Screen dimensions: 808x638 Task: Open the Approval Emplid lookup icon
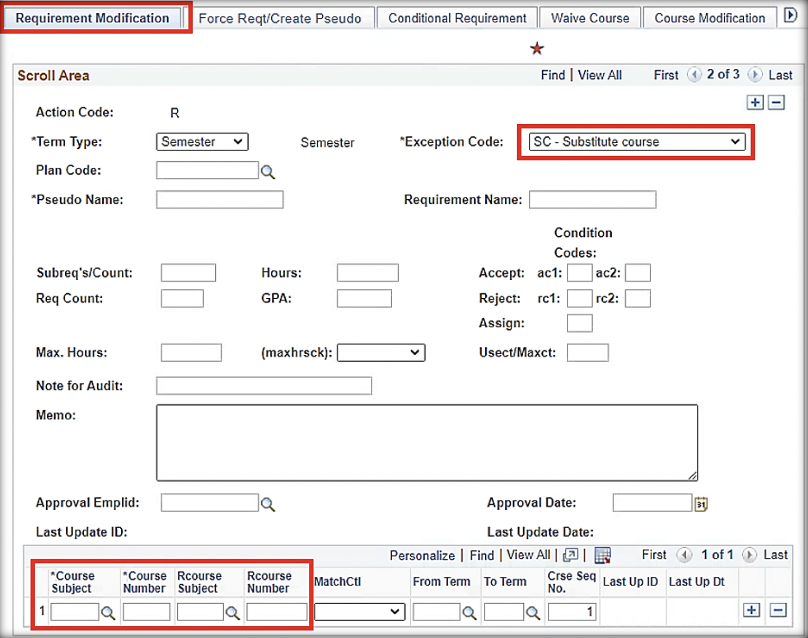(268, 504)
